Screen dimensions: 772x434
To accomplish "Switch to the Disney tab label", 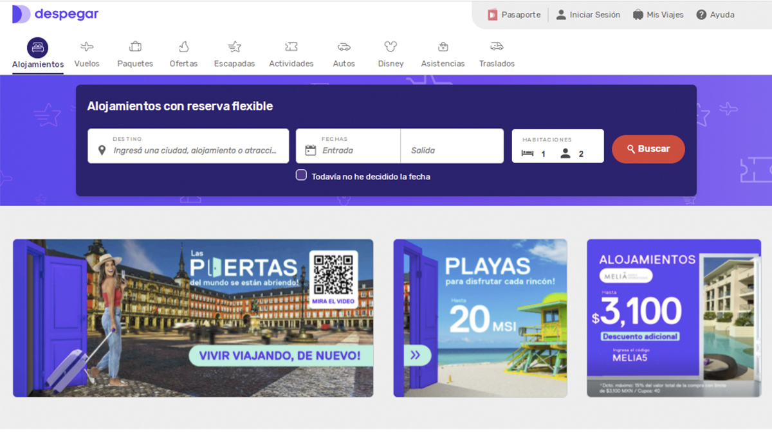I will pyautogui.click(x=391, y=64).
